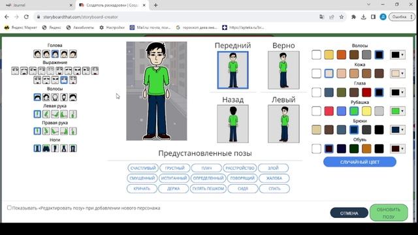Select the standing legs option under Ноги
Image resolution: width=418 pixels, height=235 pixels.
click(37, 148)
